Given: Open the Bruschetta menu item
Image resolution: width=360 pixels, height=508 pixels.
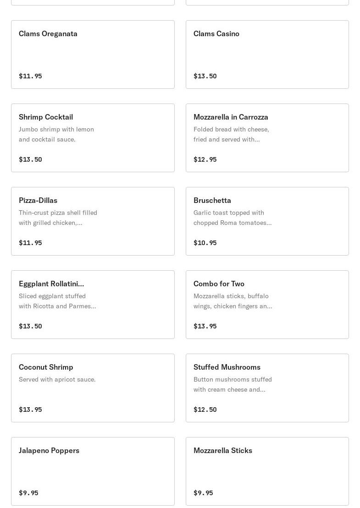Looking at the screenshot, I should coord(267,221).
